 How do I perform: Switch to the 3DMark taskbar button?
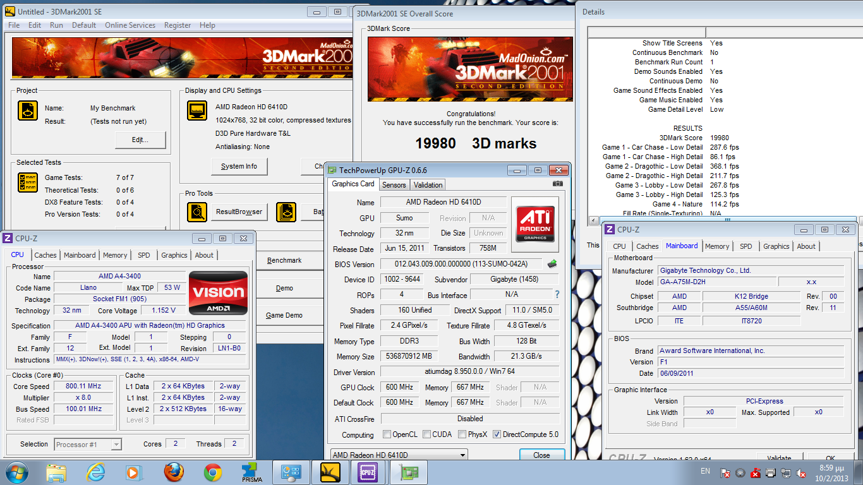(x=330, y=472)
